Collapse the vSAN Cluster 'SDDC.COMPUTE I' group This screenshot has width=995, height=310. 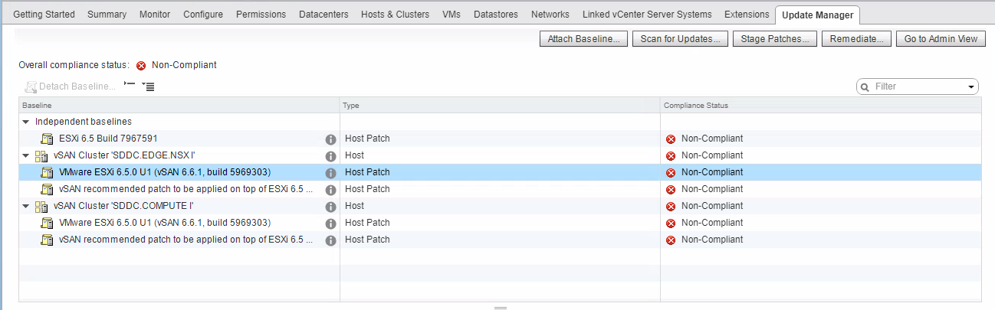26,207
